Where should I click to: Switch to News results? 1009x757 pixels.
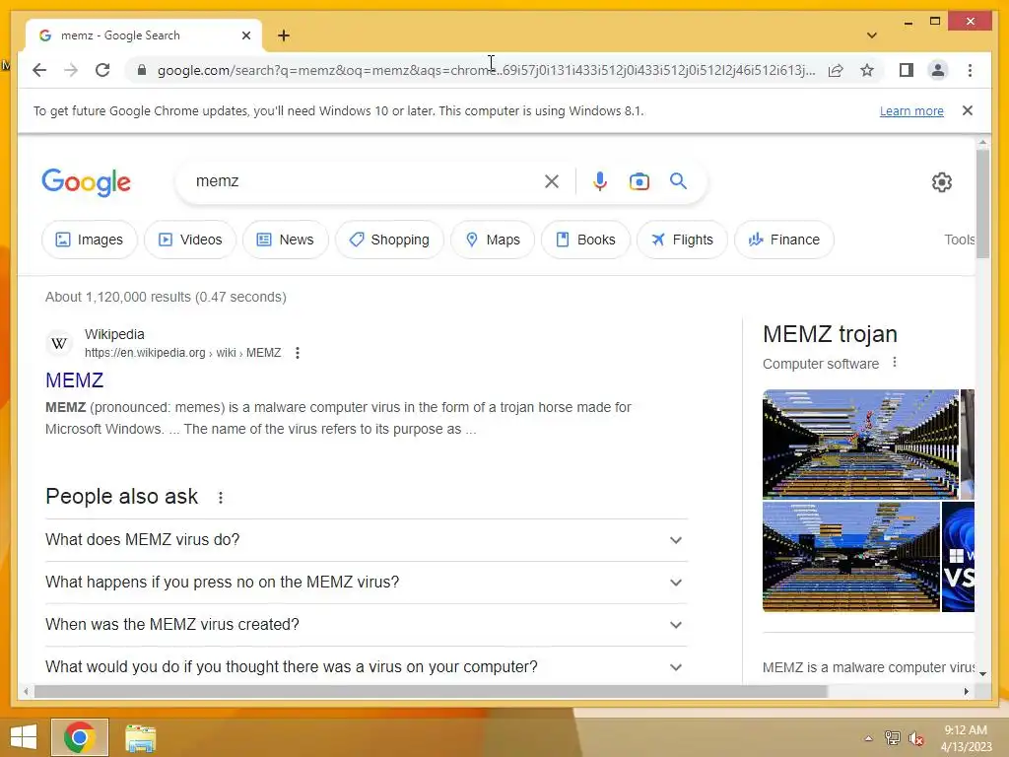pyautogui.click(x=285, y=240)
